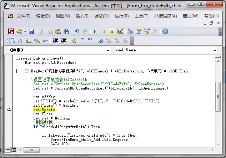Viewport: 226px width, 158px height.
Task: Click the vertical scrollbar down arrow
Action: tap(218, 144)
